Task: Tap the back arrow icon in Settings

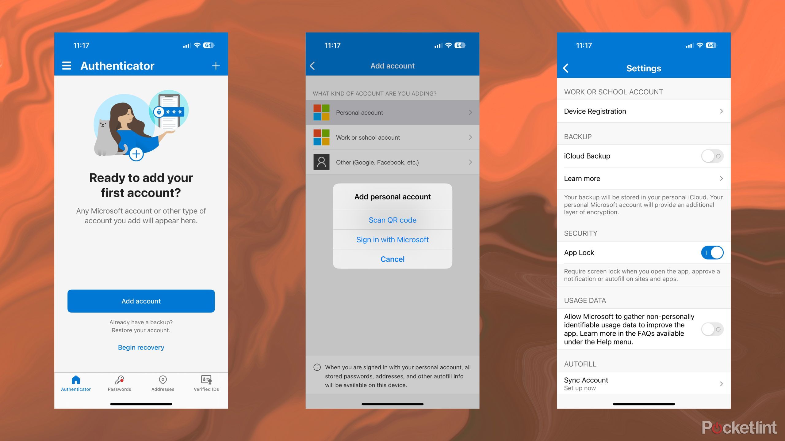Action: [x=565, y=68]
